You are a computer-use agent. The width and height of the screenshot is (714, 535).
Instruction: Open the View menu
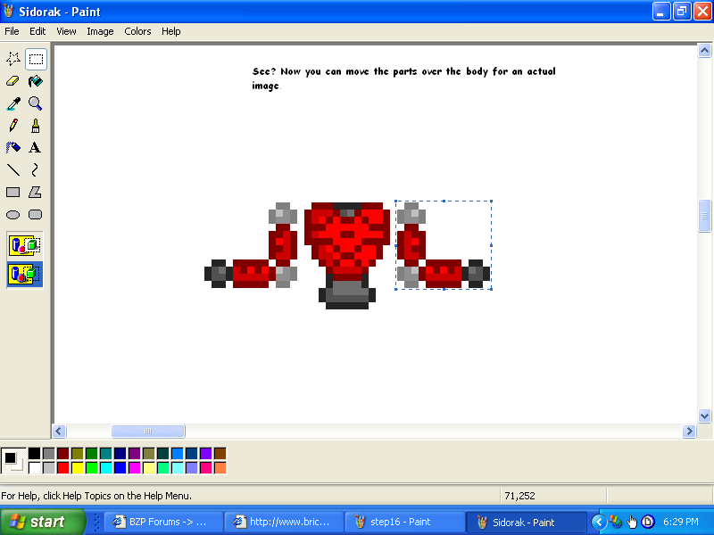66,31
